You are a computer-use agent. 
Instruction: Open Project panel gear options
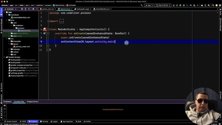click(33, 9)
